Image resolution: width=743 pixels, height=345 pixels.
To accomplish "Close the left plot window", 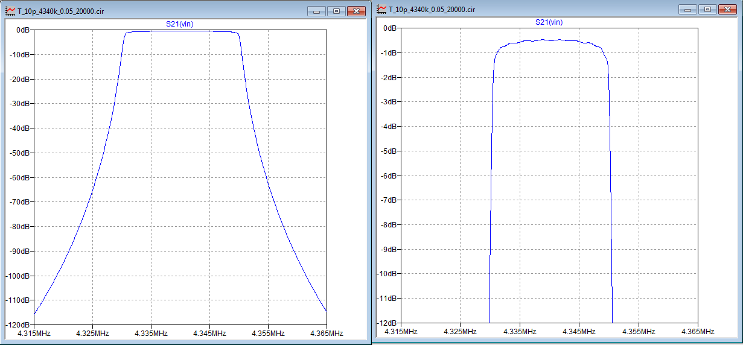I will point(356,11).
